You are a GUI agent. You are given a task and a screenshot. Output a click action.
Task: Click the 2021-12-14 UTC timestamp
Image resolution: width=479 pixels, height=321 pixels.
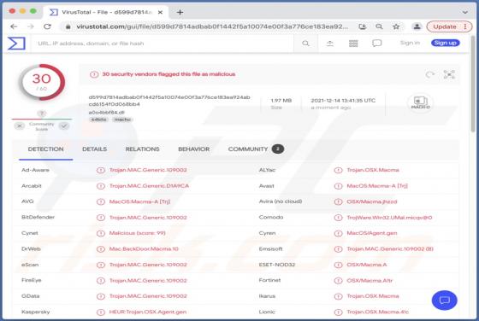343,101
